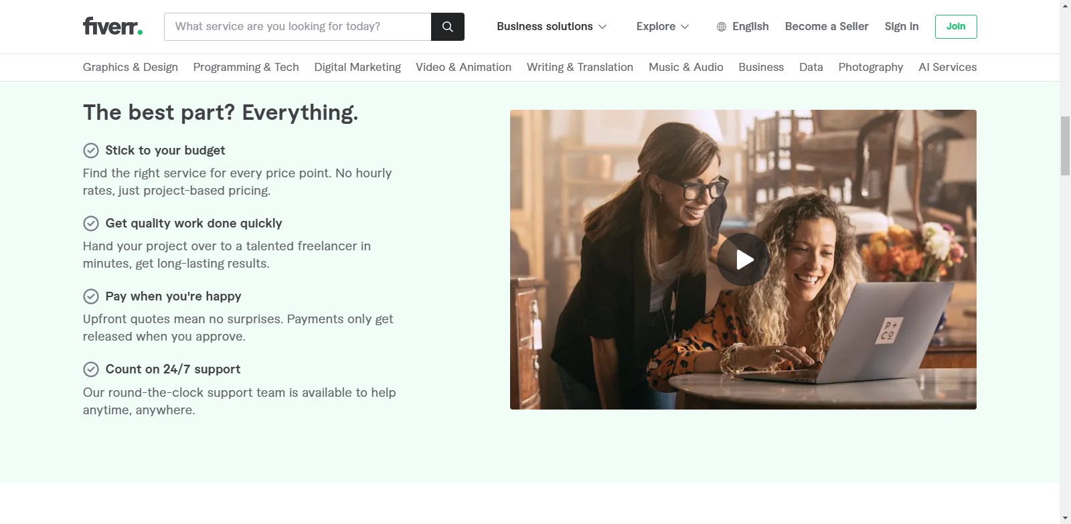Browse the Music & Audio category
1071x524 pixels.
(x=685, y=68)
